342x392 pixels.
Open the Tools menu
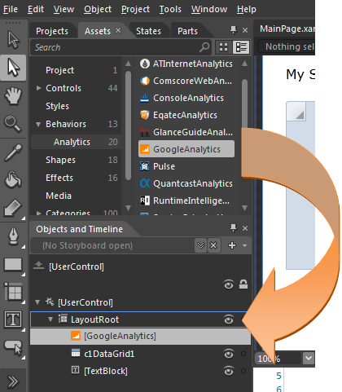170,9
